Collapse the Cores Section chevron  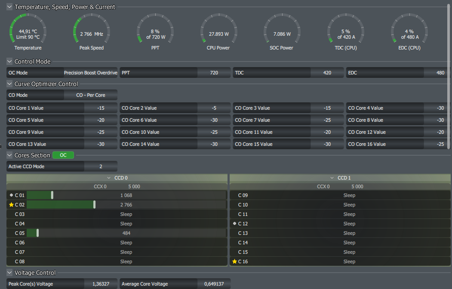pyautogui.click(x=9, y=155)
